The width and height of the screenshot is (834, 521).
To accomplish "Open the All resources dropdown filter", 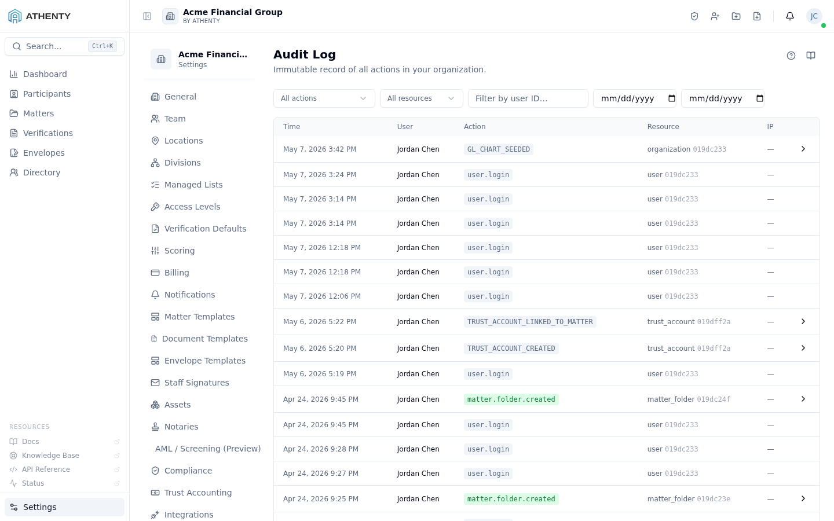I will 422,98.
